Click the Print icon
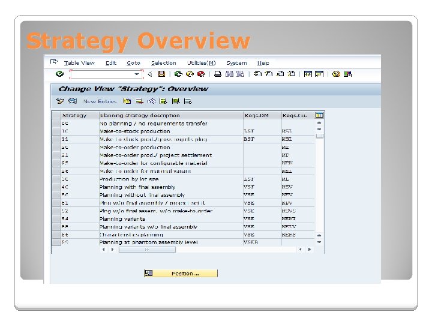The height and width of the screenshot is (324, 432). (x=218, y=74)
